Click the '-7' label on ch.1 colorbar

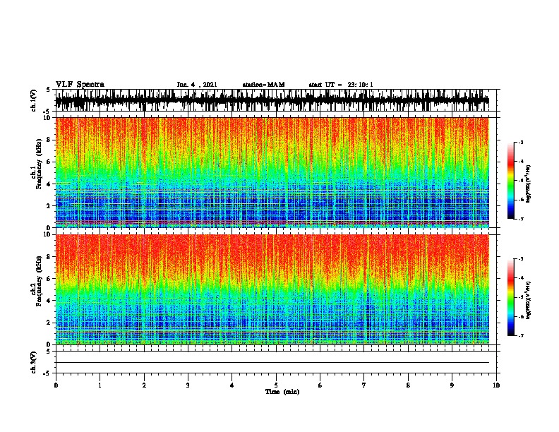click(x=521, y=219)
